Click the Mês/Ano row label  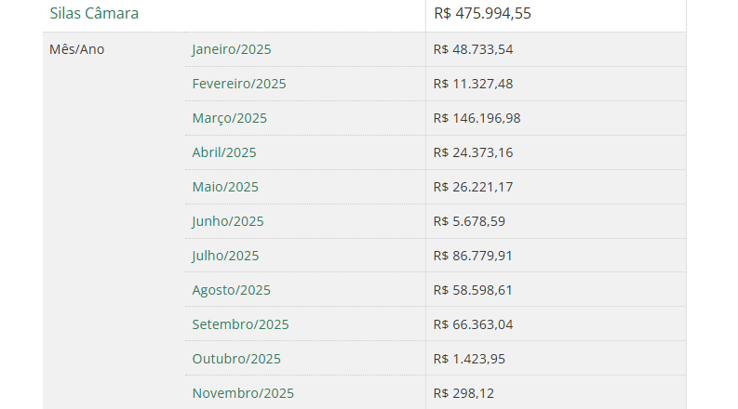[x=77, y=49]
